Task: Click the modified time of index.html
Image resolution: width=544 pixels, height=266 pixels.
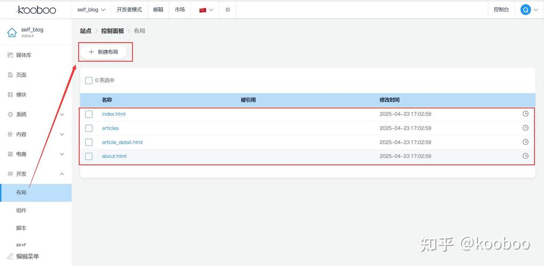Action: [405, 114]
